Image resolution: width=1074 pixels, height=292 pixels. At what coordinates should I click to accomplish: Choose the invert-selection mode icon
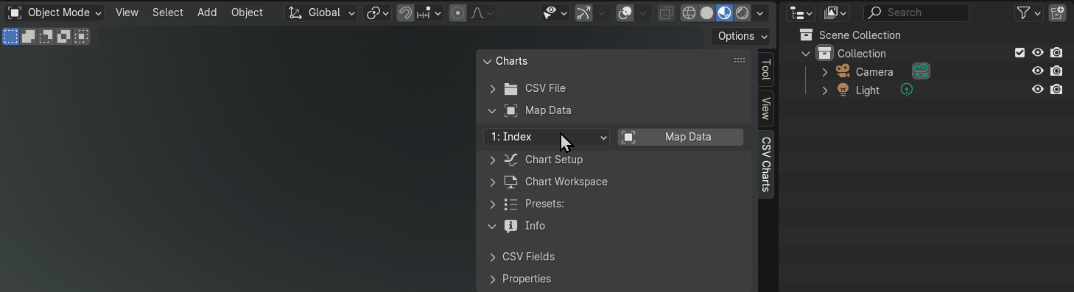tap(64, 36)
